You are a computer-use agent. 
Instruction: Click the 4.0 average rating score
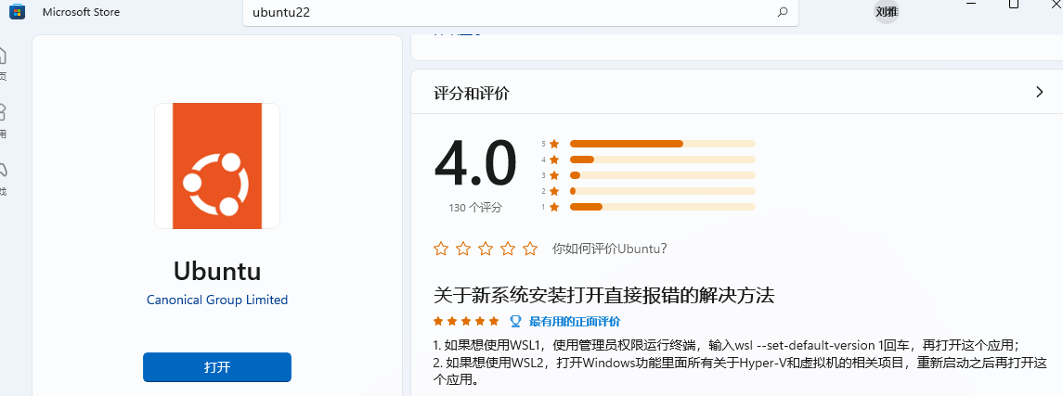tap(475, 164)
